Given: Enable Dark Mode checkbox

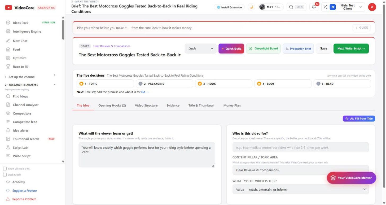Looking at the screenshot, I should [5, 175].
